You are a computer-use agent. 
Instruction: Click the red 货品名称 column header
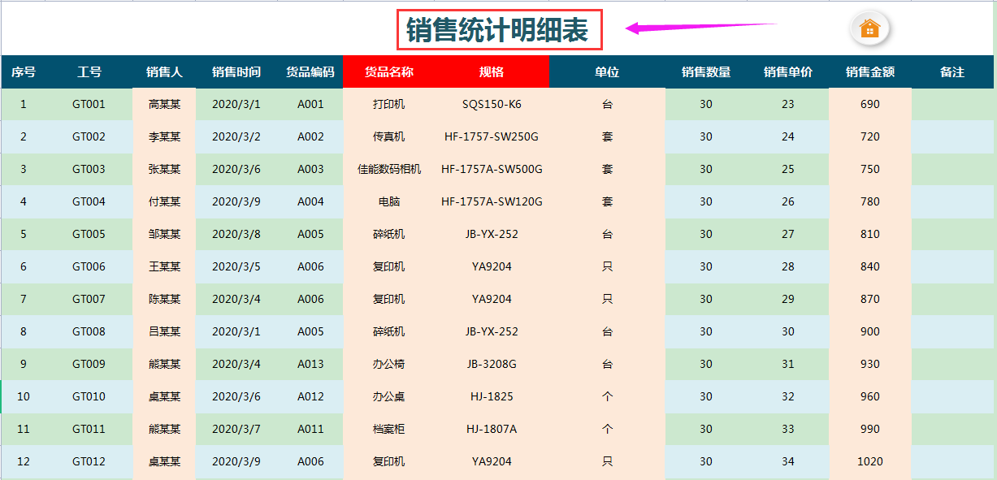(389, 71)
